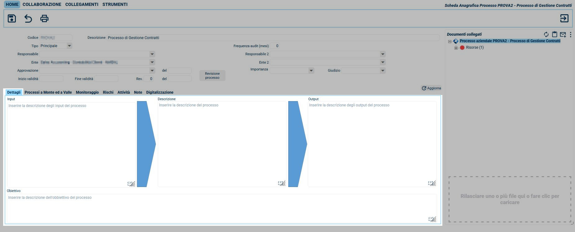The width and height of the screenshot is (575, 232).
Task: Click the Aggiorna button
Action: coord(431,88)
